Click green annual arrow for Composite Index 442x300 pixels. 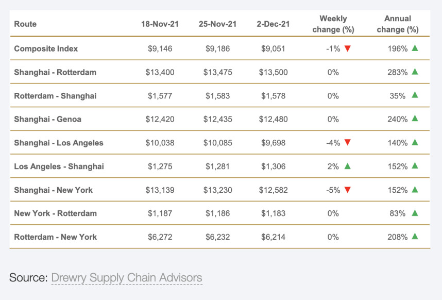pos(415,48)
